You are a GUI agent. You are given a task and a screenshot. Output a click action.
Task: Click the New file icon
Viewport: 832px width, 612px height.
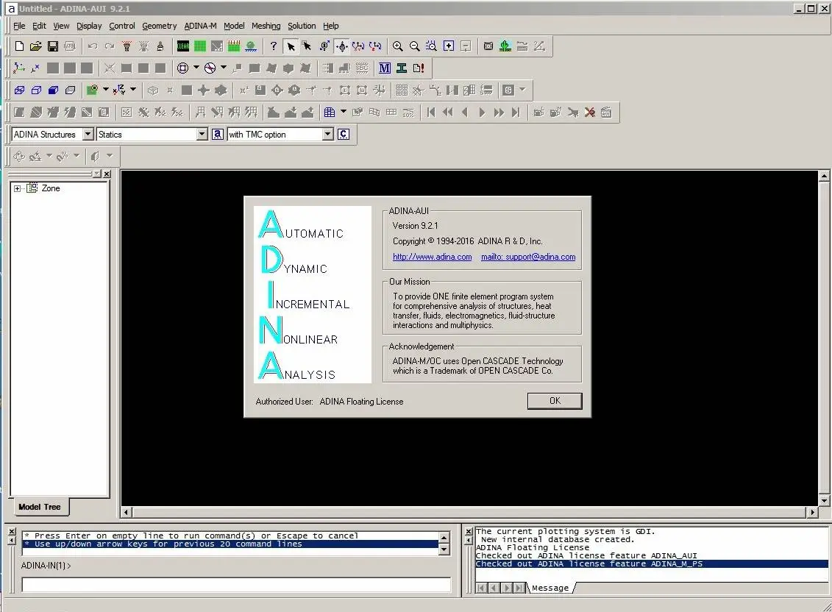pos(19,46)
